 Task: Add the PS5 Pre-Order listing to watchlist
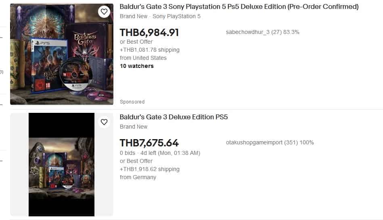click(104, 12)
